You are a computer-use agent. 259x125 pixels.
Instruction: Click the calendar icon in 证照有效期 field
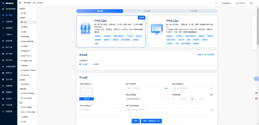click(173, 99)
